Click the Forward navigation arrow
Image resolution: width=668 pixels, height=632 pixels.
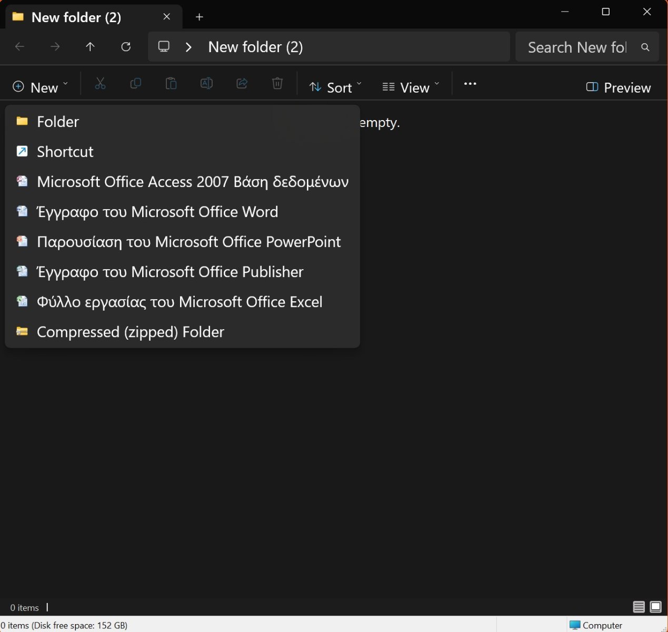click(55, 47)
